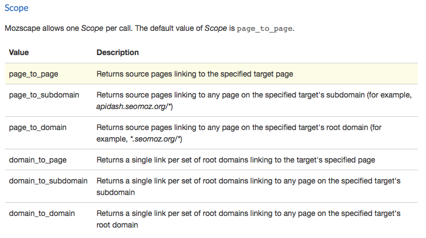Click the Value column header
The image size is (426, 238).
tap(19, 53)
